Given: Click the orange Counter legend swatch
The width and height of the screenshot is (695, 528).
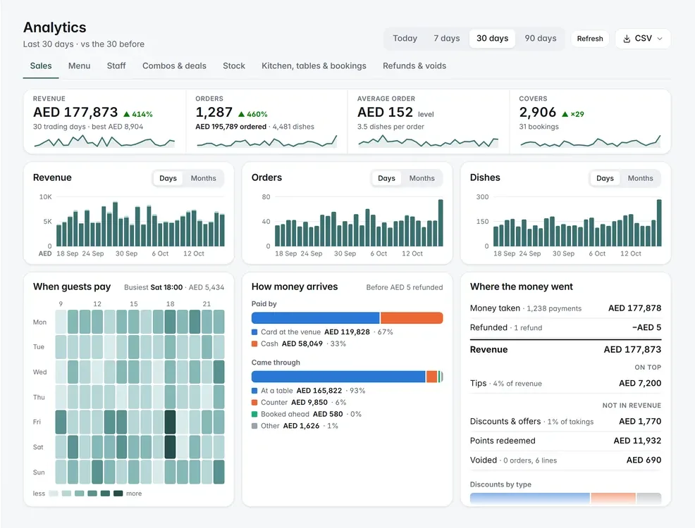Looking at the screenshot, I should [254, 403].
